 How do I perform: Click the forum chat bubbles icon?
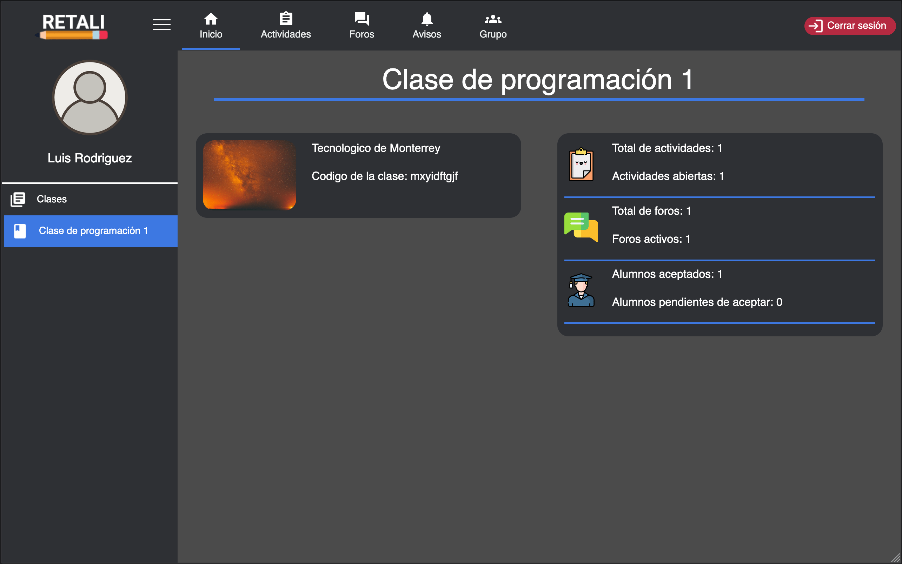tap(581, 227)
